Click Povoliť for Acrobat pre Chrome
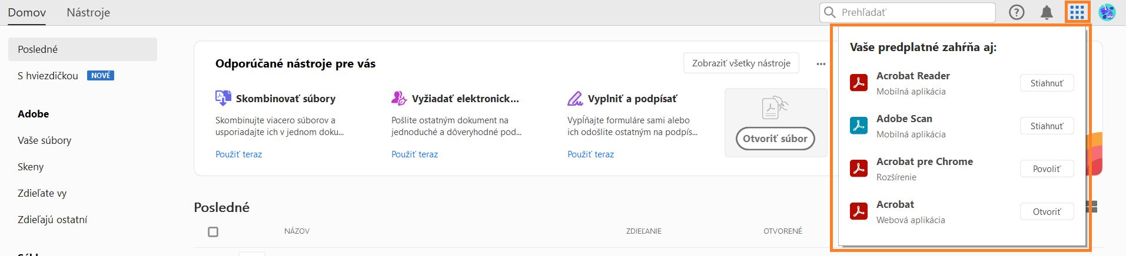This screenshot has height=256, width=1126. point(1047,169)
